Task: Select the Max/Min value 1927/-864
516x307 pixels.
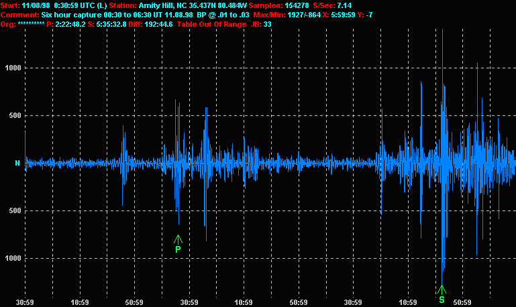Action: coord(303,15)
